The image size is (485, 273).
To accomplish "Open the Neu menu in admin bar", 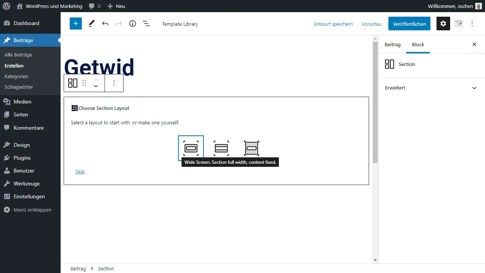I will [x=116, y=6].
